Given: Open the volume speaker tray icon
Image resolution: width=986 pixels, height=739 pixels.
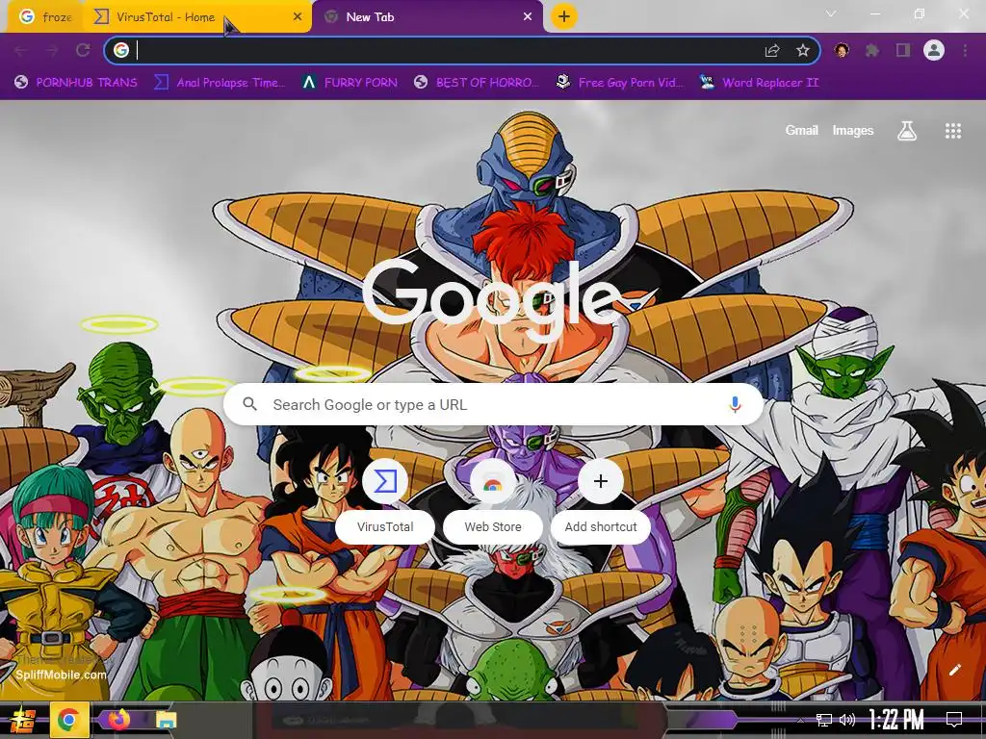Looking at the screenshot, I should 847,720.
